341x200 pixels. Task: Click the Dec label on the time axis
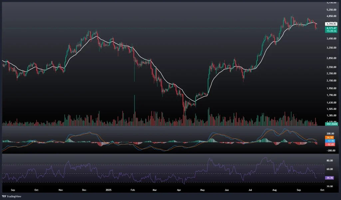click(x=84, y=190)
